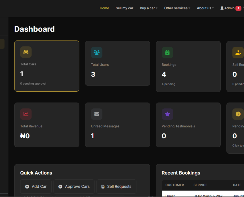244x197 pixels.
Task: Open the Pending Testimonials stat card
Action: click(x=188, y=125)
